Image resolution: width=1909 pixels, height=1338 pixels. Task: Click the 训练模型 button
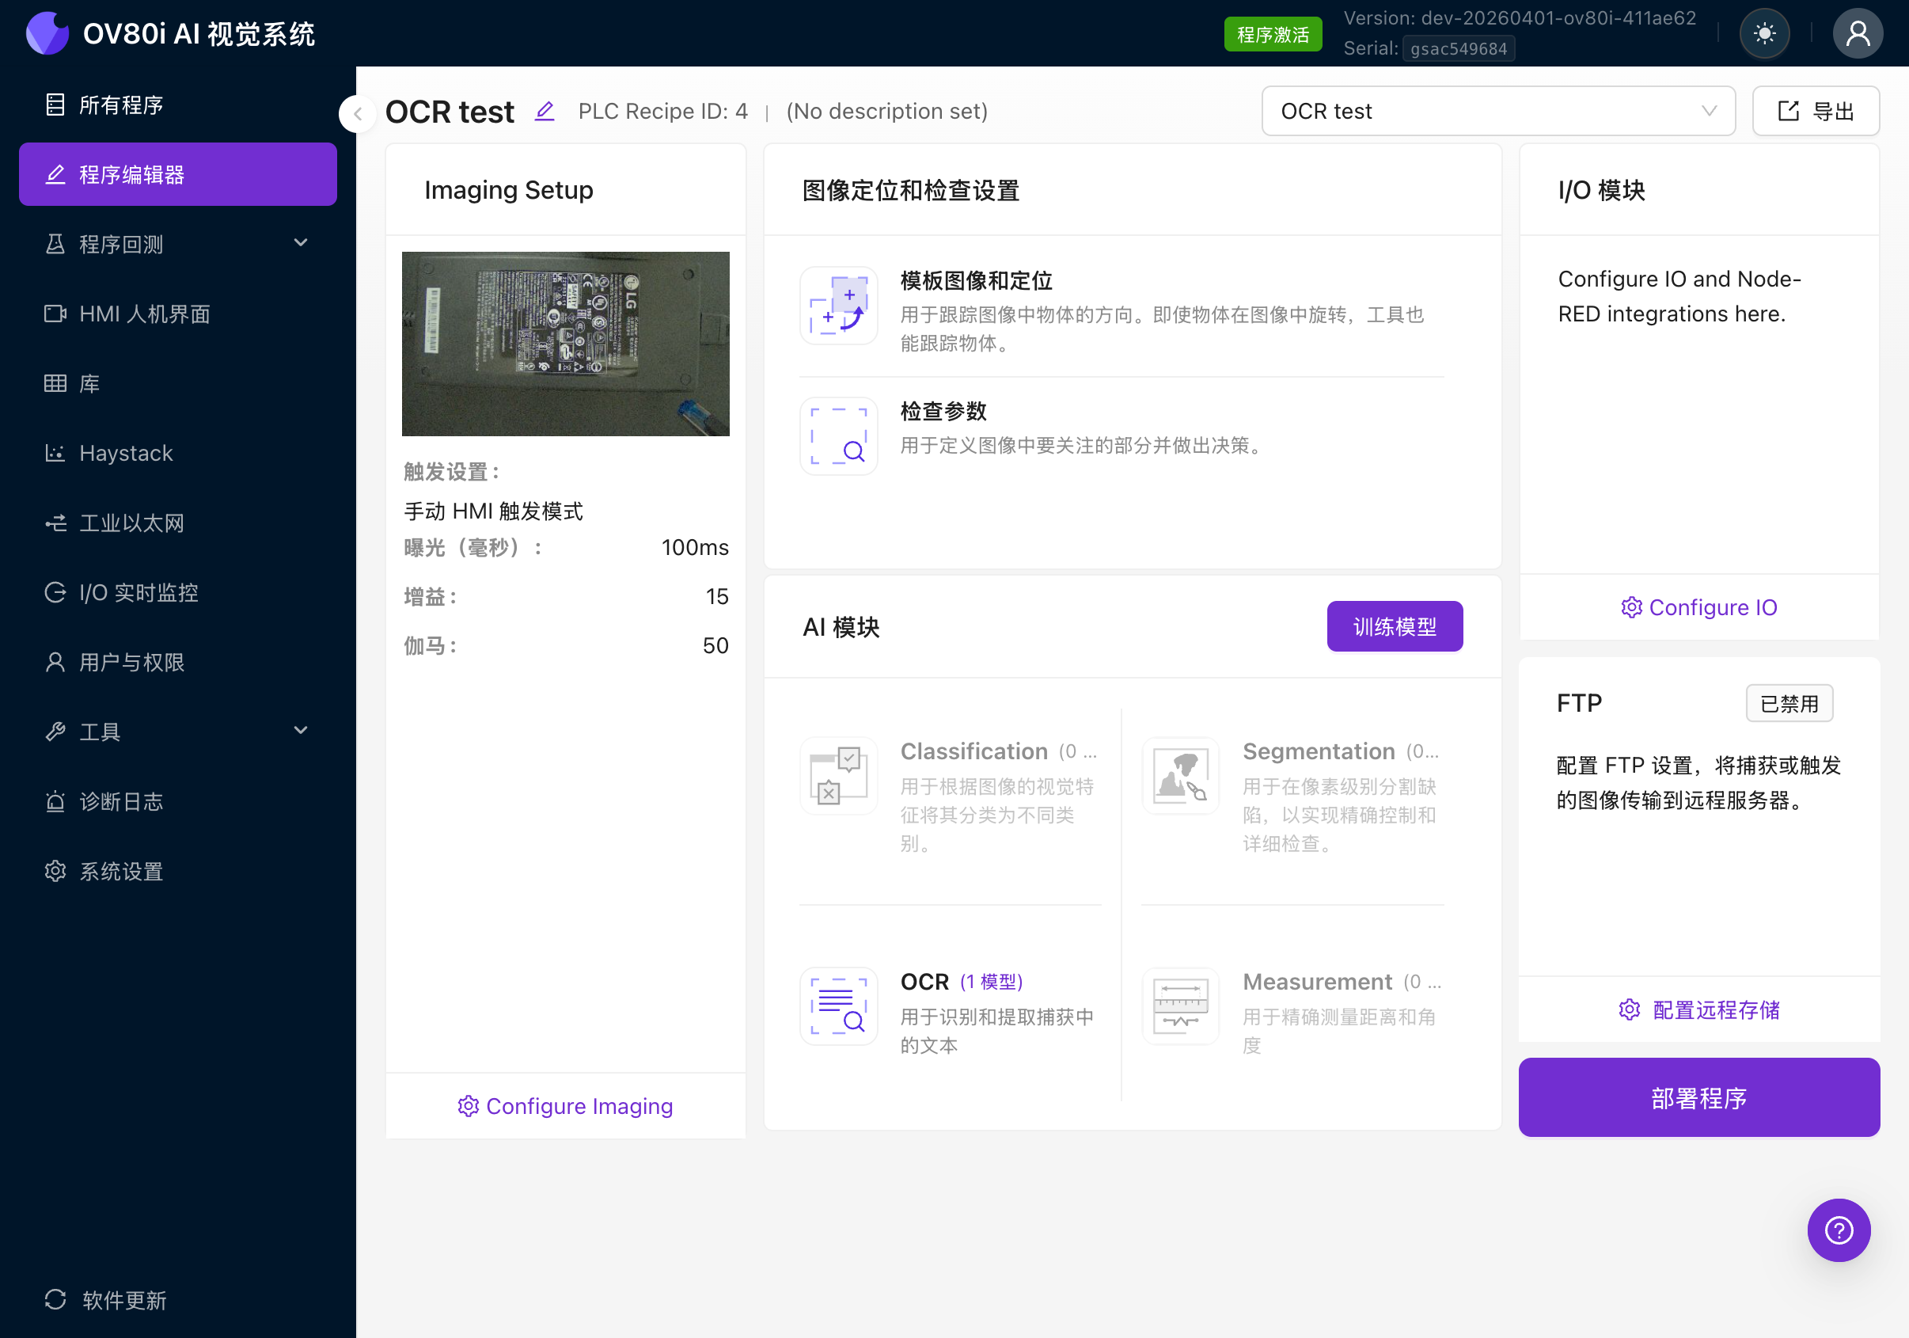(1395, 626)
